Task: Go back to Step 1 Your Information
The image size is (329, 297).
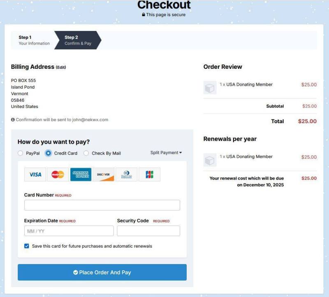Action: pyautogui.click(x=34, y=40)
